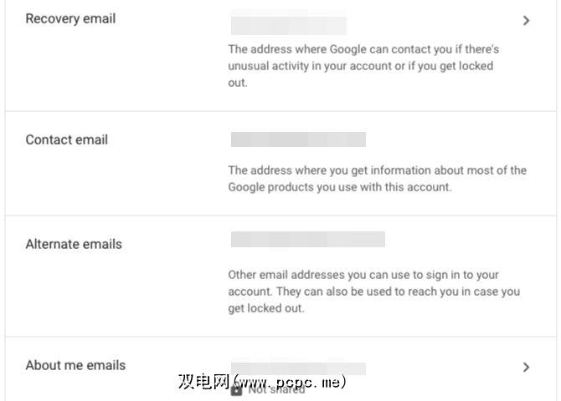Click the 'get locked out' line under Alternate emails
This screenshot has height=401, width=561.
(x=265, y=308)
